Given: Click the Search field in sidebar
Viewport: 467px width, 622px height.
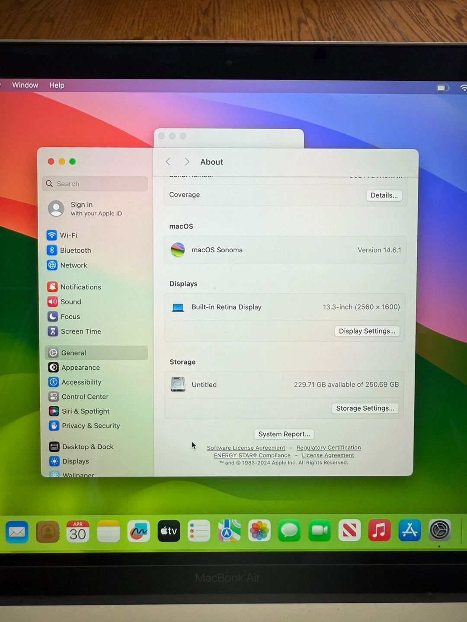Looking at the screenshot, I should point(95,184).
